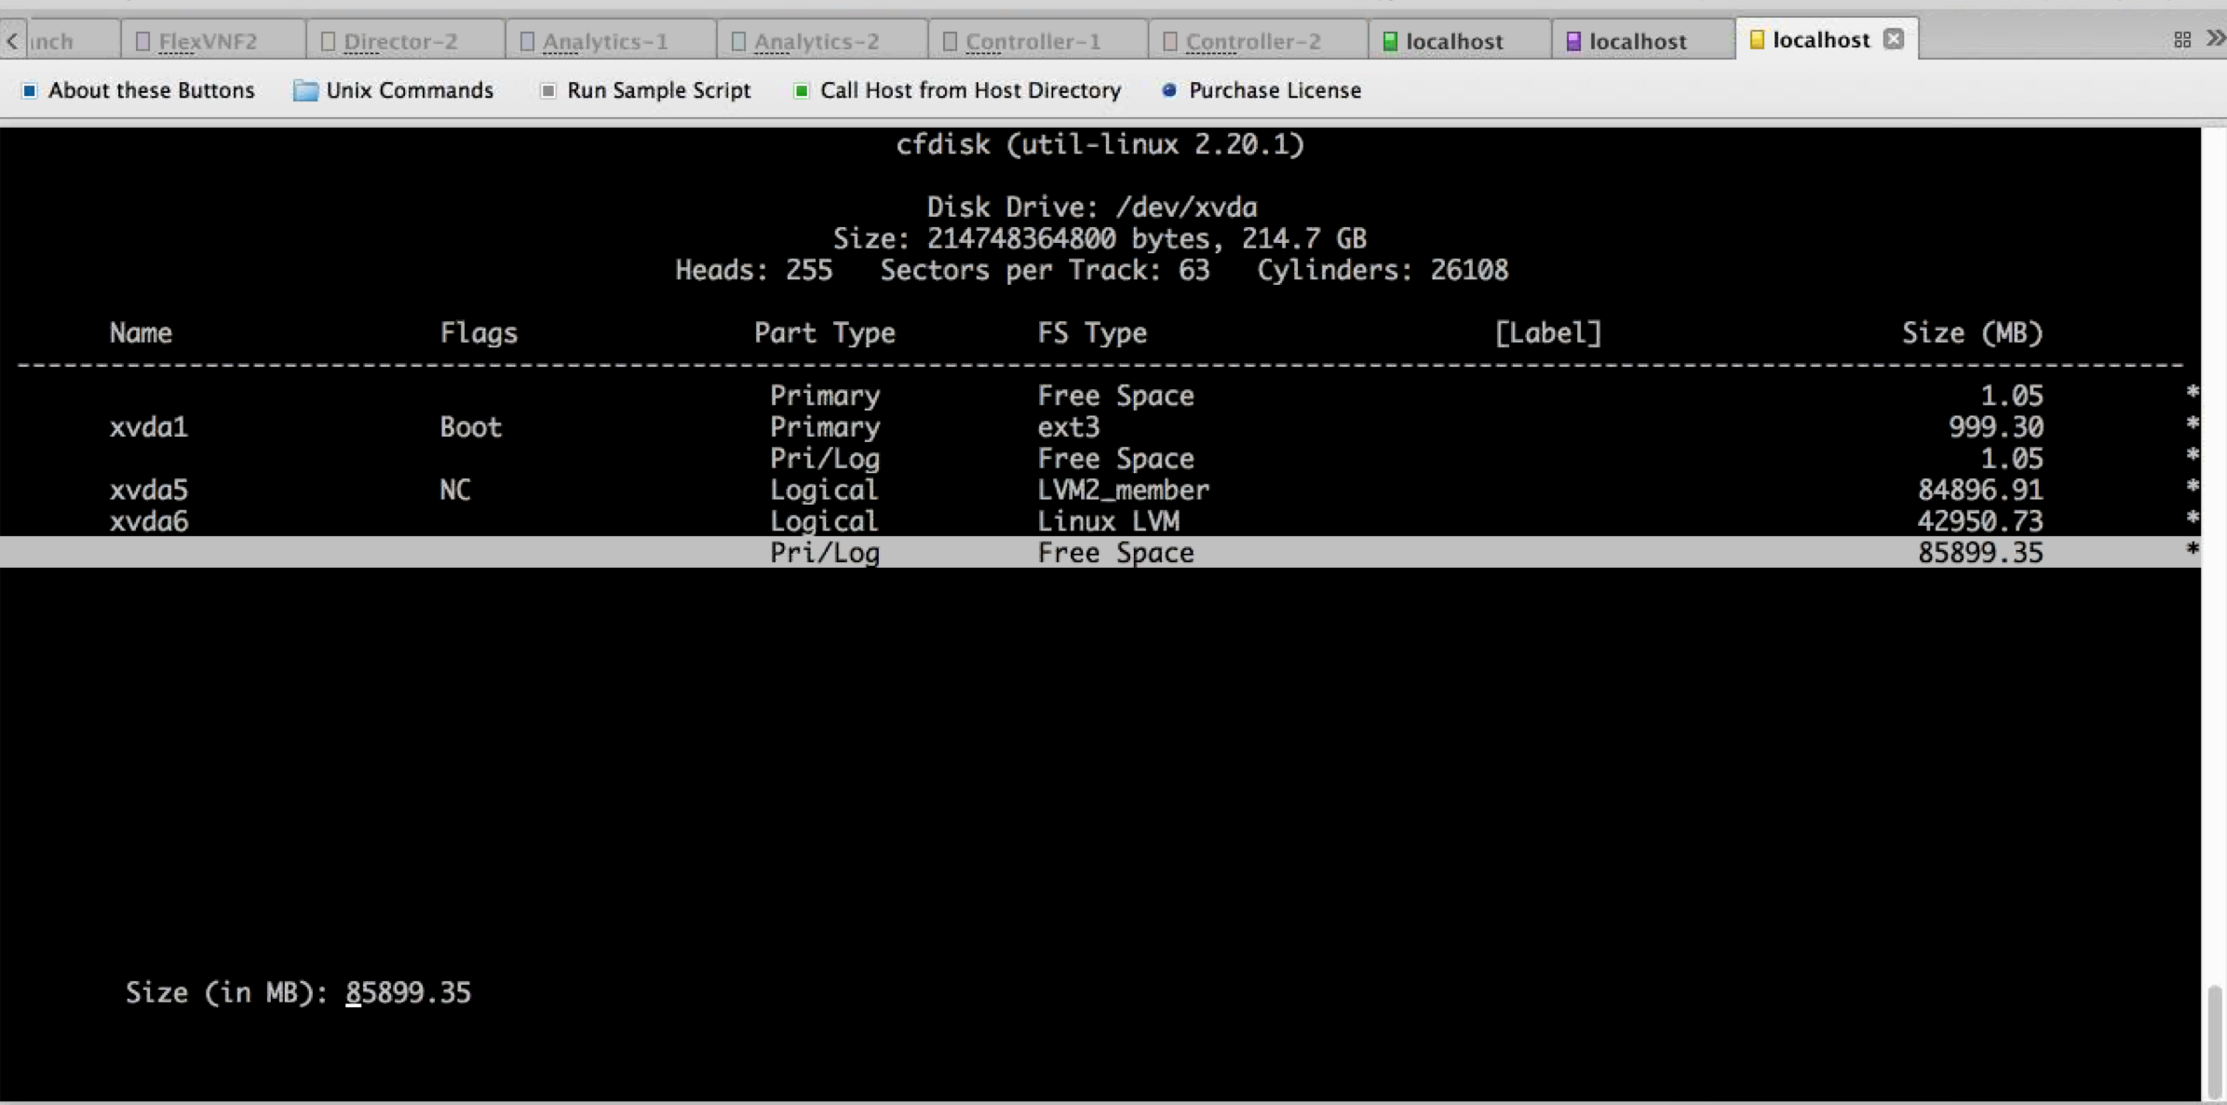2227x1105 pixels.
Task: Click the Purchase License blue dot icon
Action: pos(1169,90)
